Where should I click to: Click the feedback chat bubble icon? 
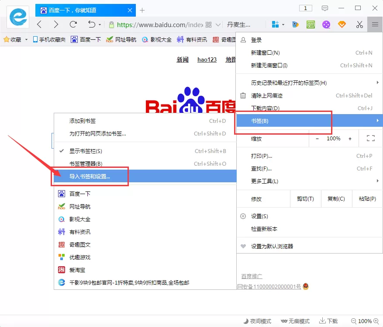[x=325, y=8]
